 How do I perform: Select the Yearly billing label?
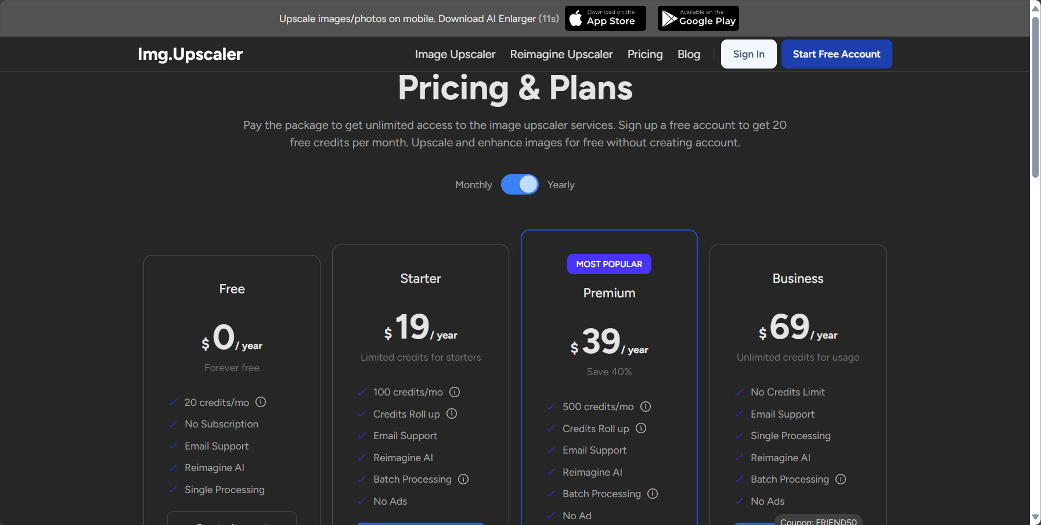(561, 185)
